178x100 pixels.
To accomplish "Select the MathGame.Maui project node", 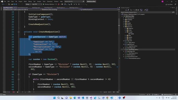I will [130, 16].
